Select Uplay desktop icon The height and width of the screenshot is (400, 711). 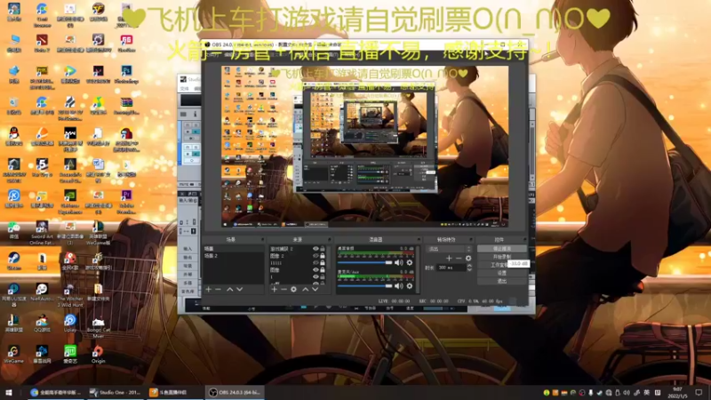[x=70, y=324]
